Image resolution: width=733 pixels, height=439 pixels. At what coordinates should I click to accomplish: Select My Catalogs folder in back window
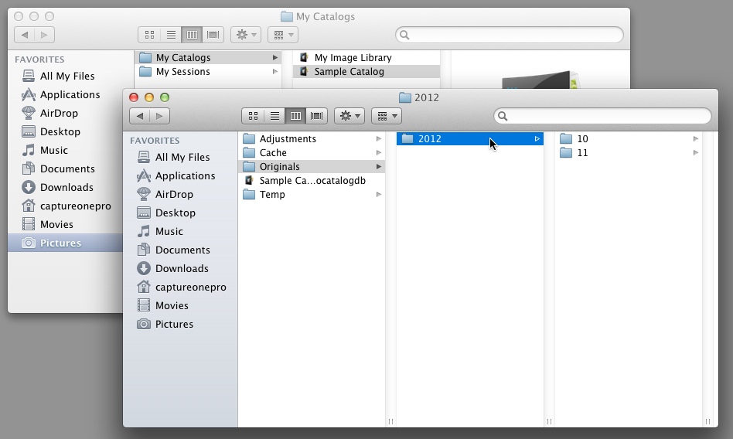click(x=208, y=57)
